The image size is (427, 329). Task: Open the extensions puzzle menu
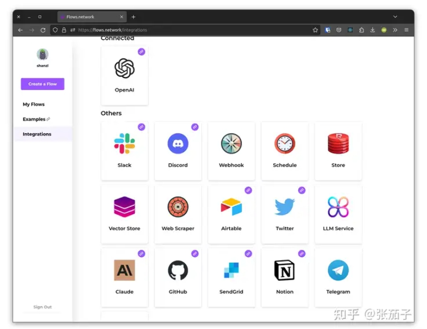pyautogui.click(x=361, y=30)
